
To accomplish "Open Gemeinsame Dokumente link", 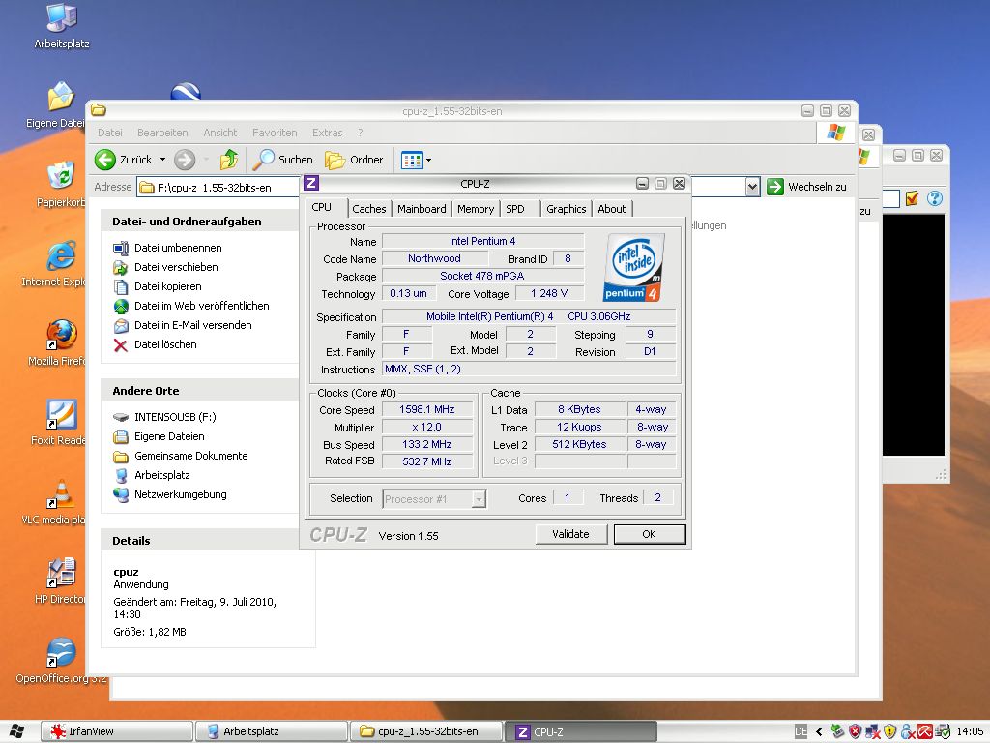I will [x=181, y=456].
